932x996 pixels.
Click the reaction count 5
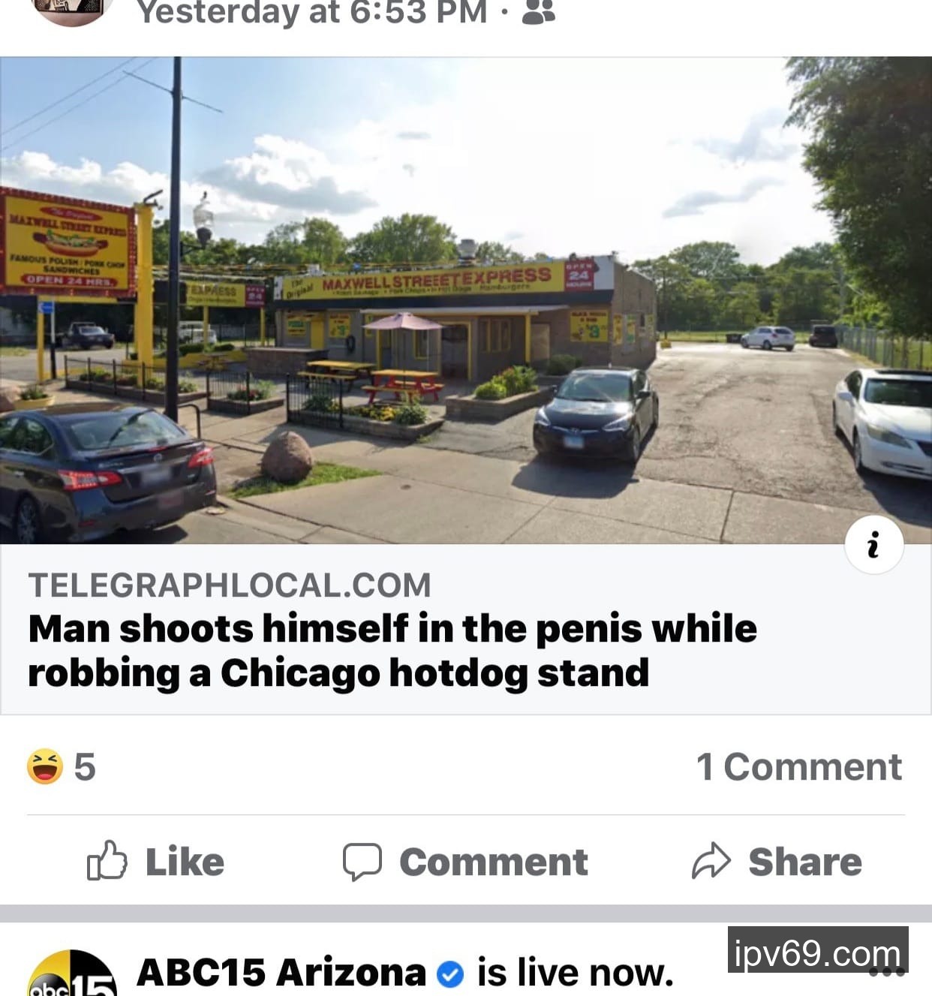tap(85, 766)
